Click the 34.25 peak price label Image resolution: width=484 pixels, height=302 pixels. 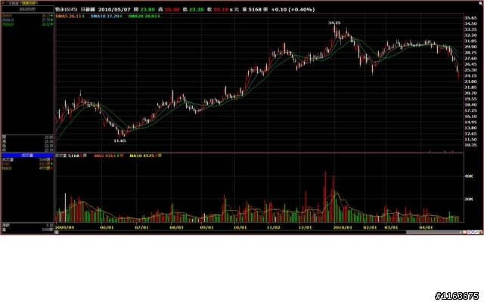[334, 23]
